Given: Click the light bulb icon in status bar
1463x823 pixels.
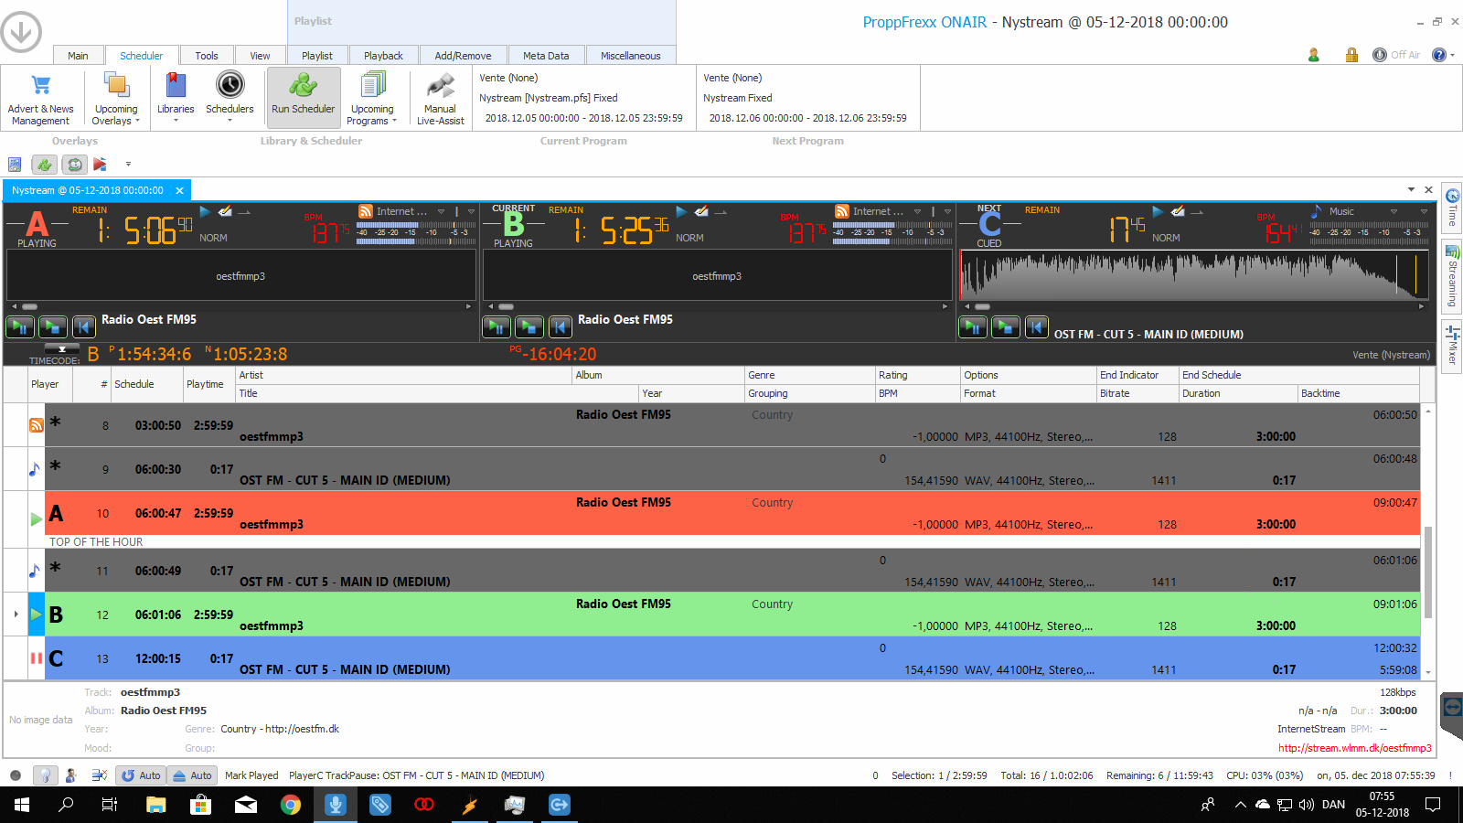Looking at the screenshot, I should (x=45, y=775).
